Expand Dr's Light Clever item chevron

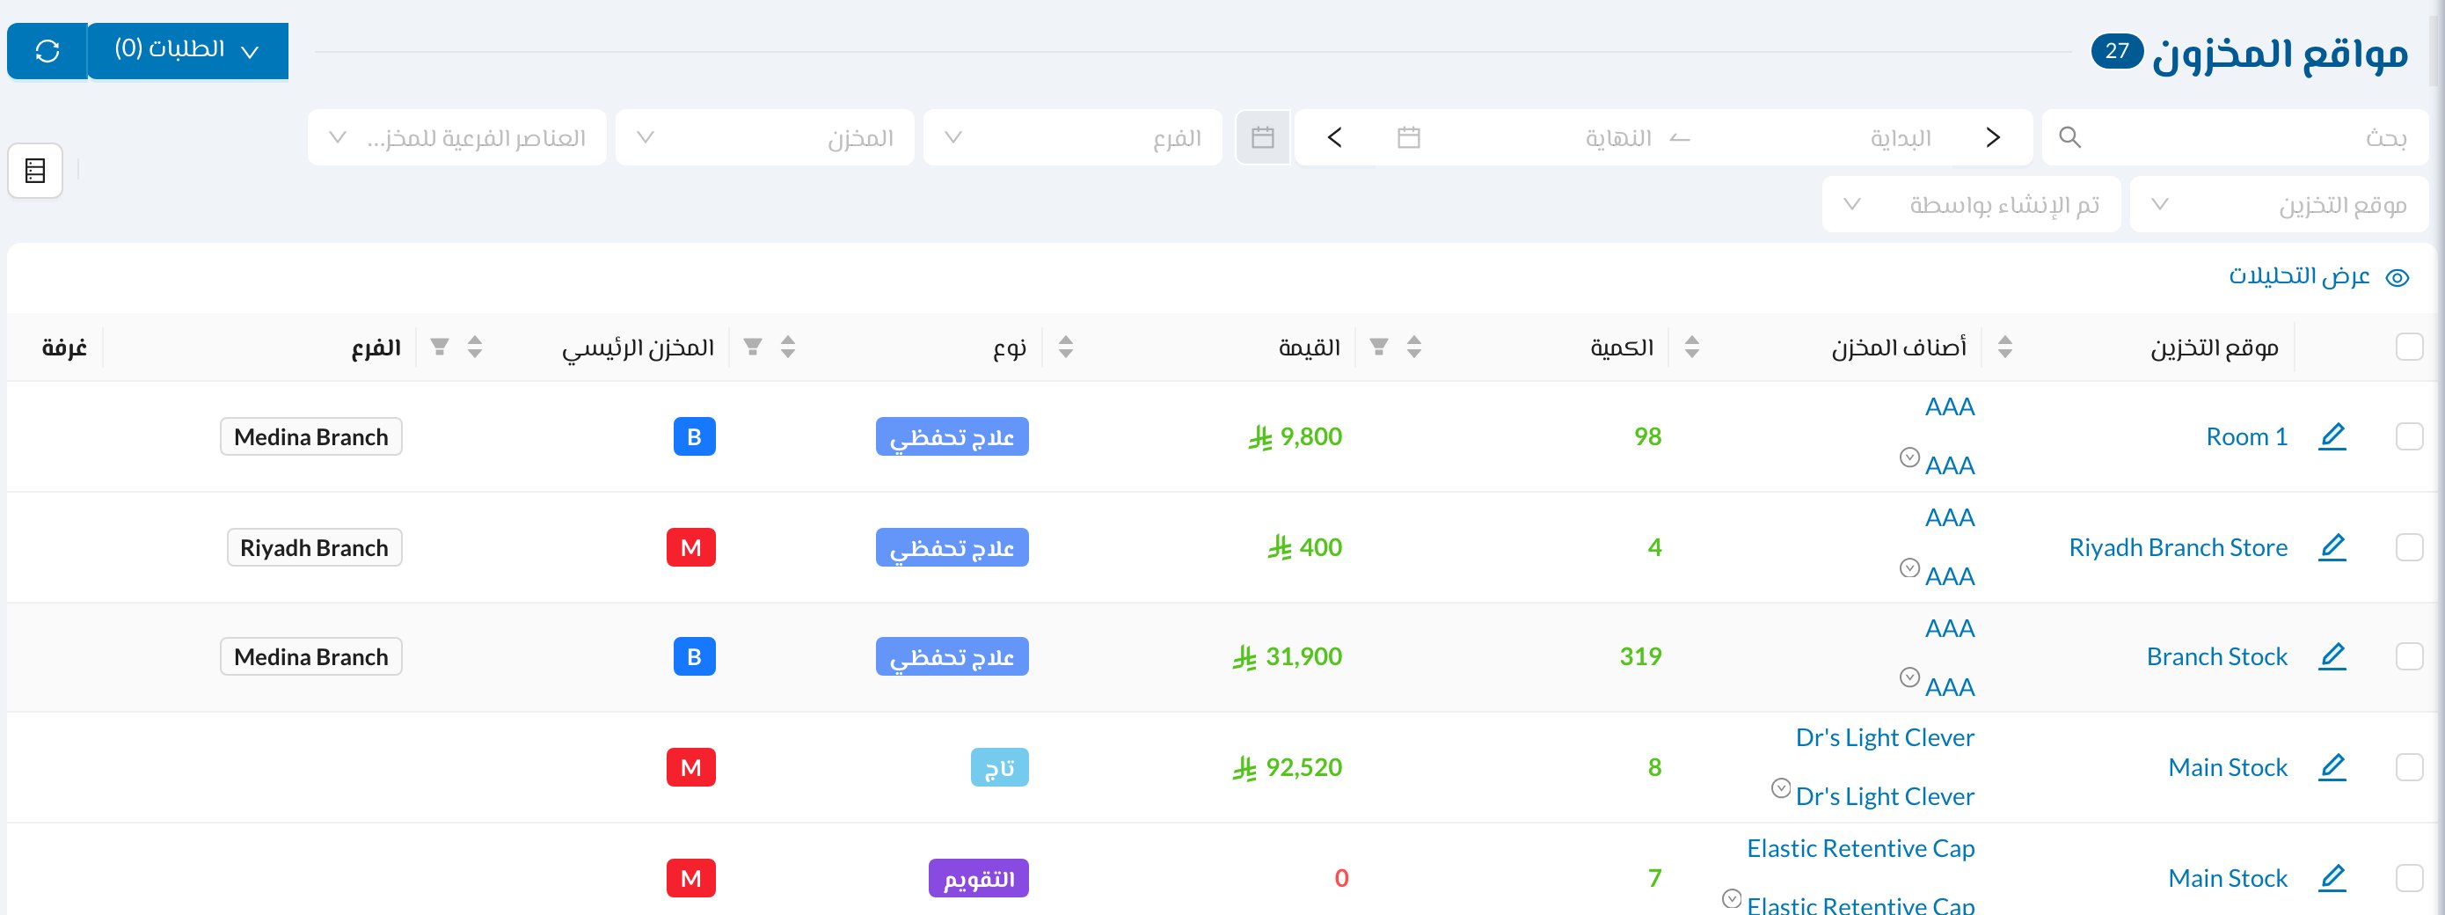(1781, 789)
